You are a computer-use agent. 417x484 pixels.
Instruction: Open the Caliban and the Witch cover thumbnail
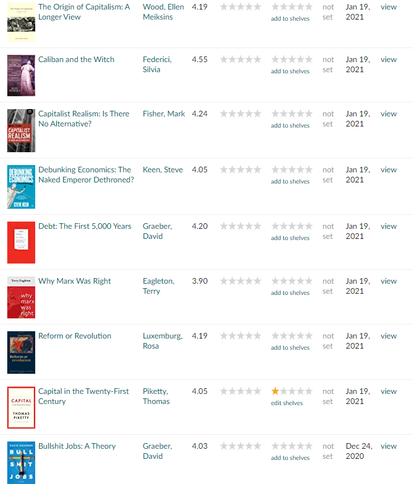pyautogui.click(x=21, y=75)
